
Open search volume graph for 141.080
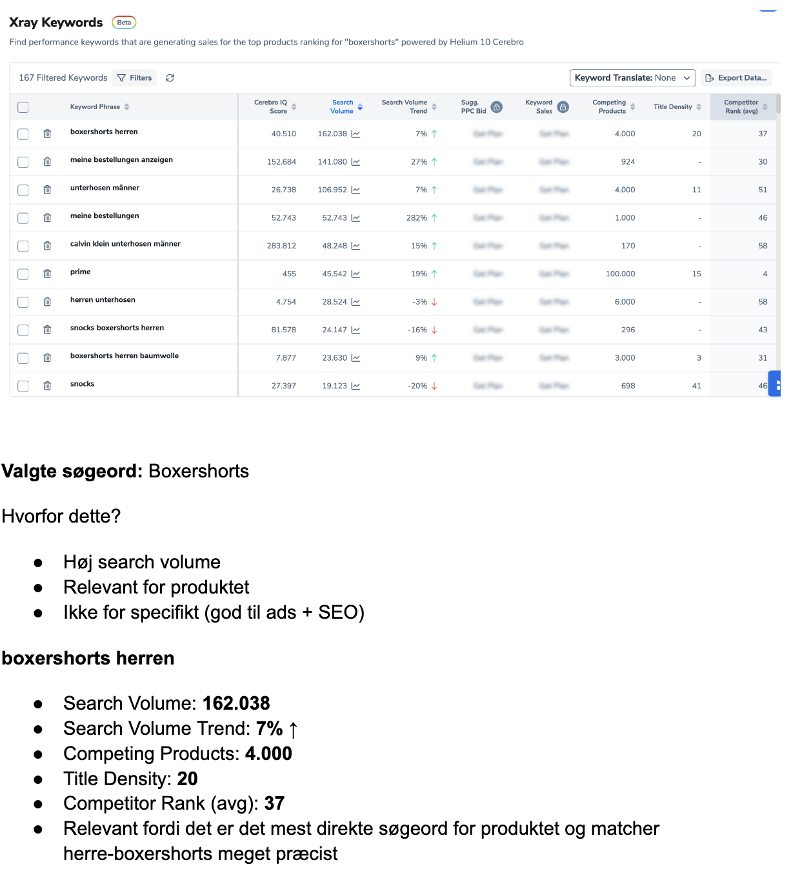click(x=355, y=162)
